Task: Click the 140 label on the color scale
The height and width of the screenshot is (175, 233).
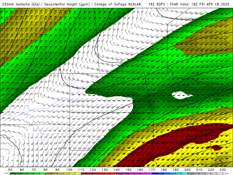Action: pyautogui.click(x=116, y=170)
